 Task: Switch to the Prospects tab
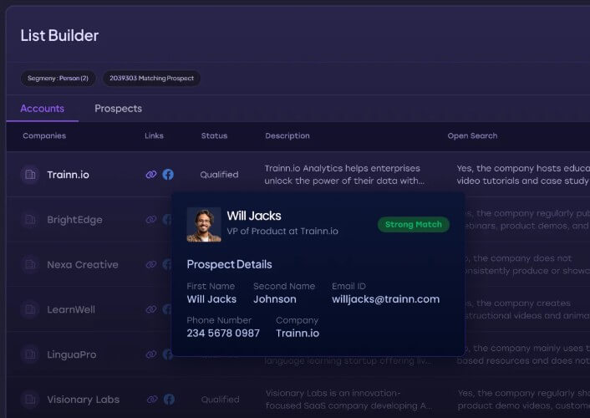tap(118, 109)
